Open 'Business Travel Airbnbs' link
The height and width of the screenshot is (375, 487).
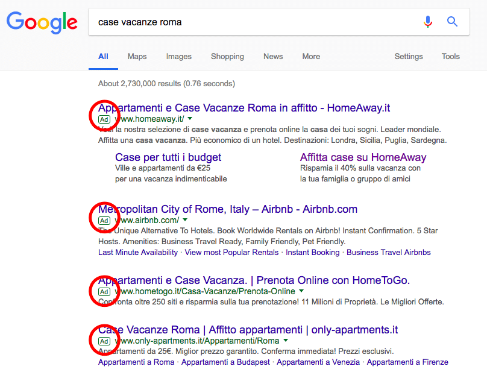pos(389,252)
